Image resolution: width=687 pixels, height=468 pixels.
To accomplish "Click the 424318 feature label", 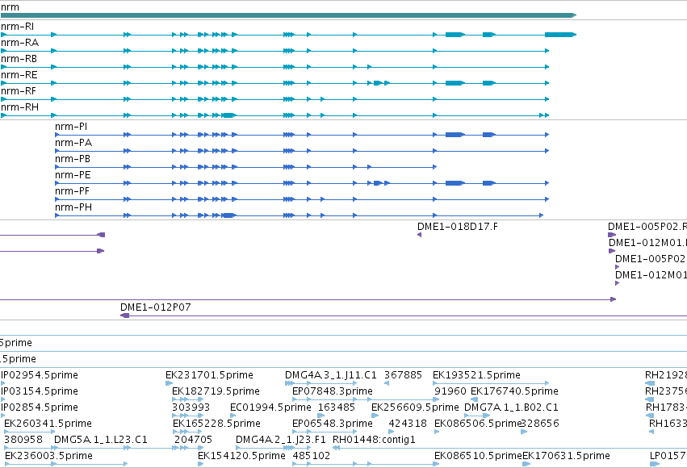I will 408,424.
